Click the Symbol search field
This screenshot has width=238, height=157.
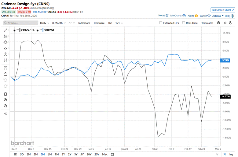(21, 23)
